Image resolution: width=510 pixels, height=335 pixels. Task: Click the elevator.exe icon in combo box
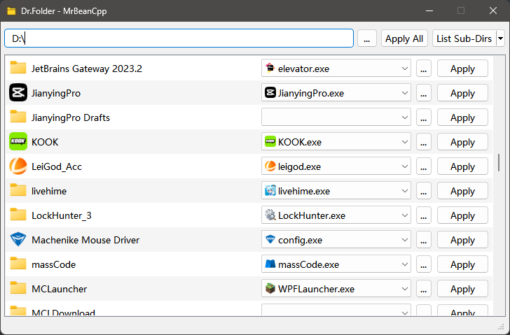(x=270, y=68)
